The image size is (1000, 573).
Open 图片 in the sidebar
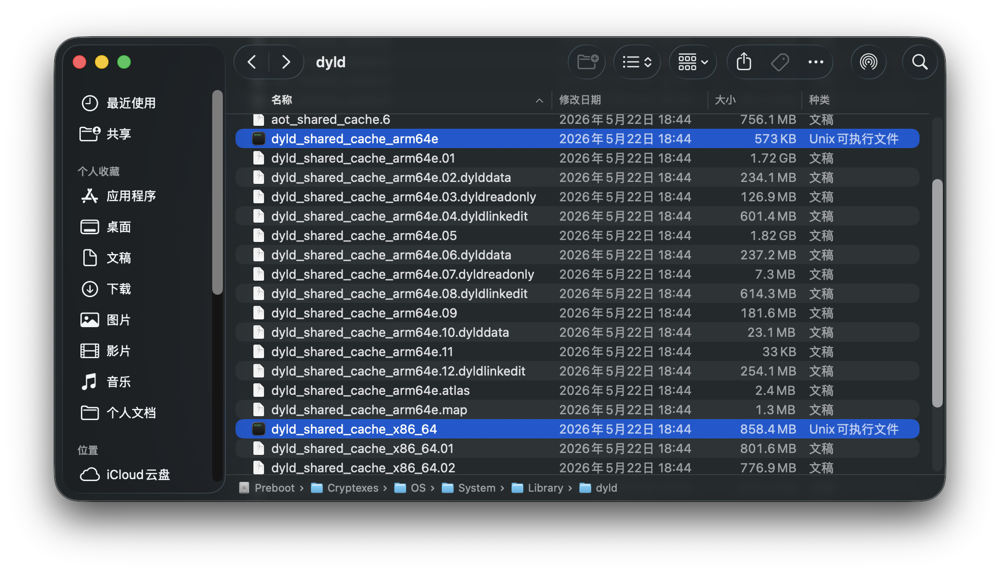(x=105, y=320)
